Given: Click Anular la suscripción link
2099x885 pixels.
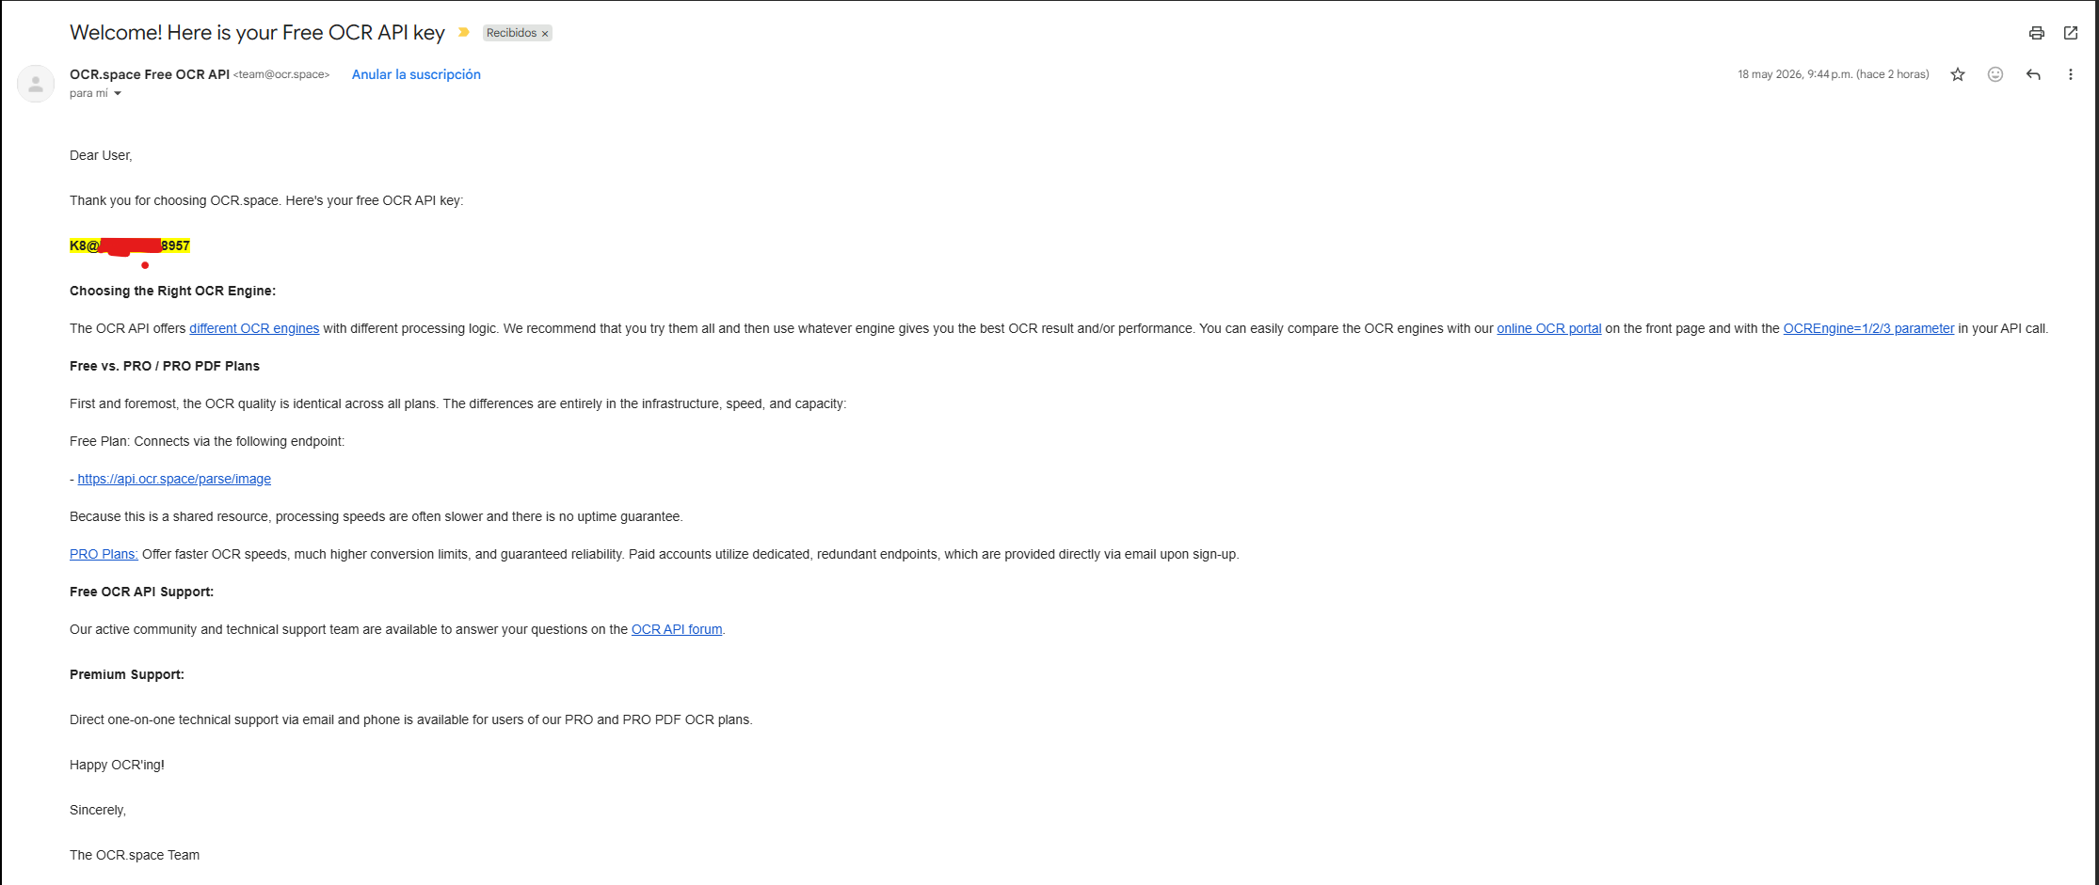Looking at the screenshot, I should click(x=416, y=74).
